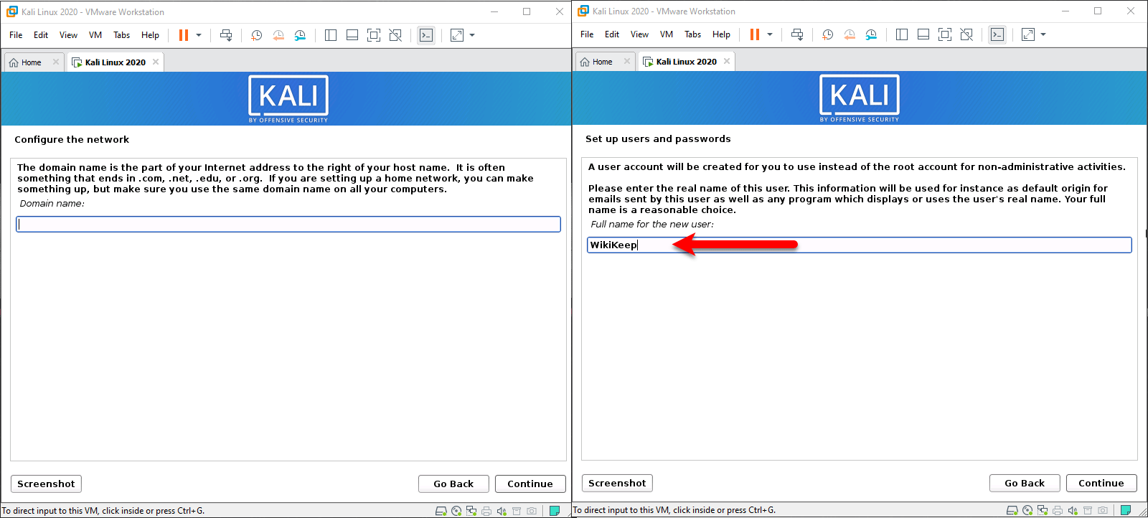Revert to snapshot in the left window
The height and width of the screenshot is (518, 1148).
coord(278,35)
